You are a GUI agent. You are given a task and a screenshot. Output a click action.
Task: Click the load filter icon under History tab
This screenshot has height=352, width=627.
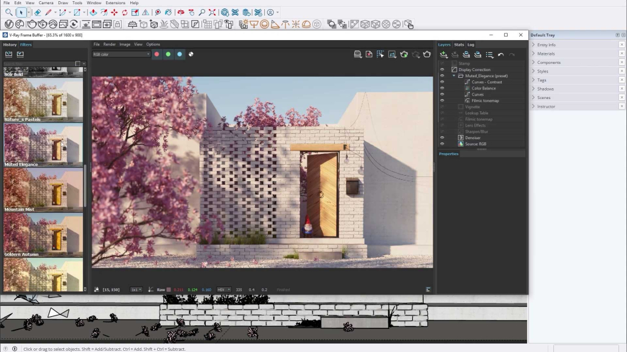[x=9, y=54]
